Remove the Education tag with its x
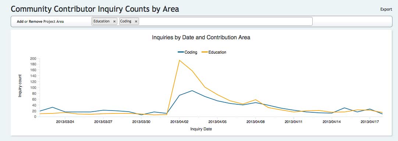This screenshot has width=398, height=141. click(x=114, y=22)
